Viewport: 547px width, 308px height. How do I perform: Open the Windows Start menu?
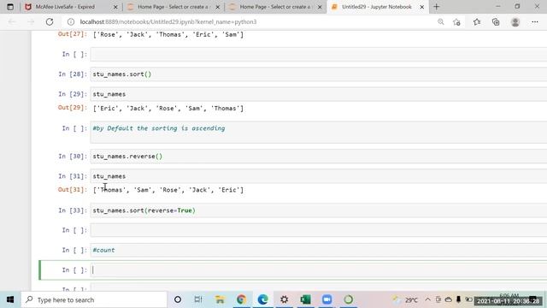[10, 299]
